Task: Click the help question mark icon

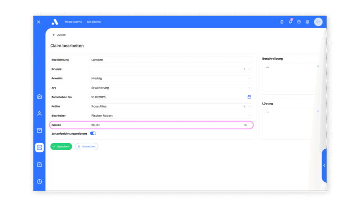Action: pos(299,22)
